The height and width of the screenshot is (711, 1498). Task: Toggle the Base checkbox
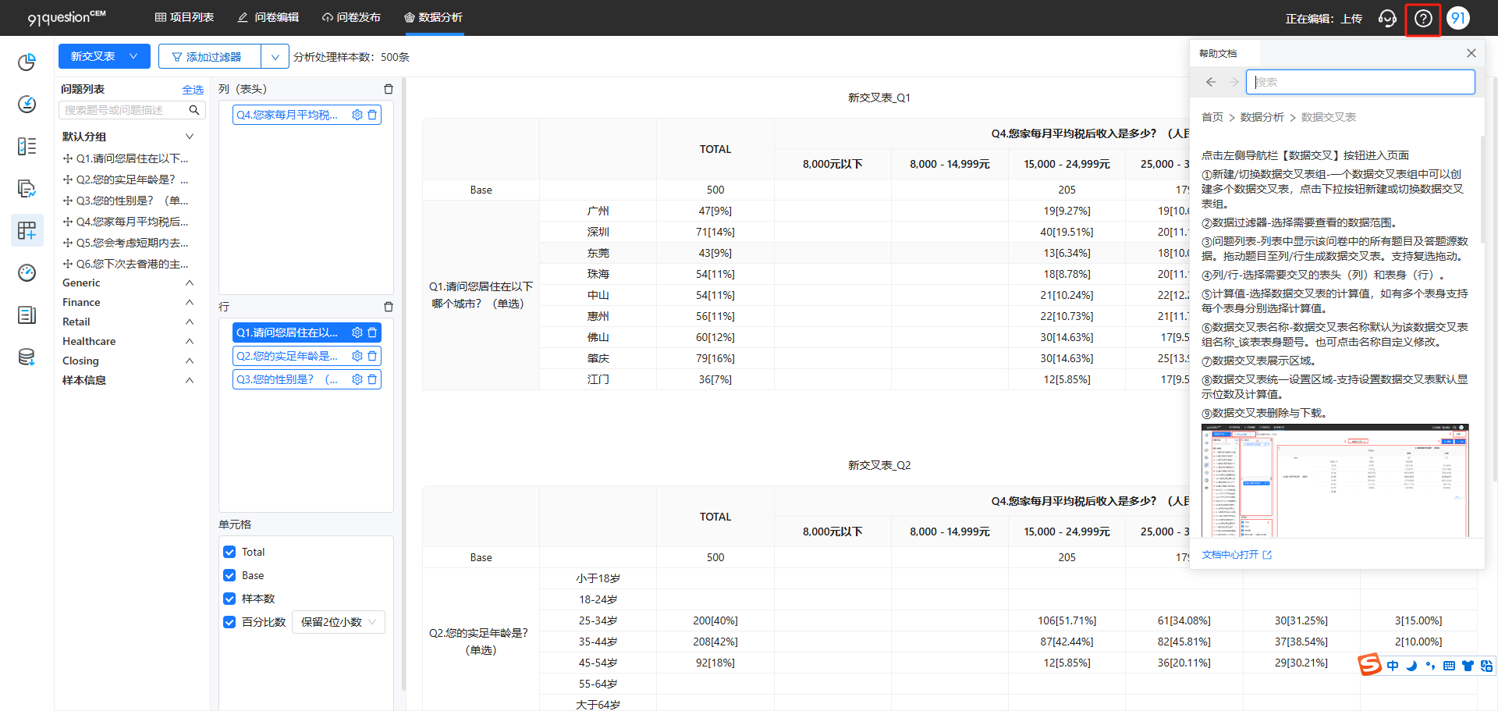pyautogui.click(x=229, y=575)
